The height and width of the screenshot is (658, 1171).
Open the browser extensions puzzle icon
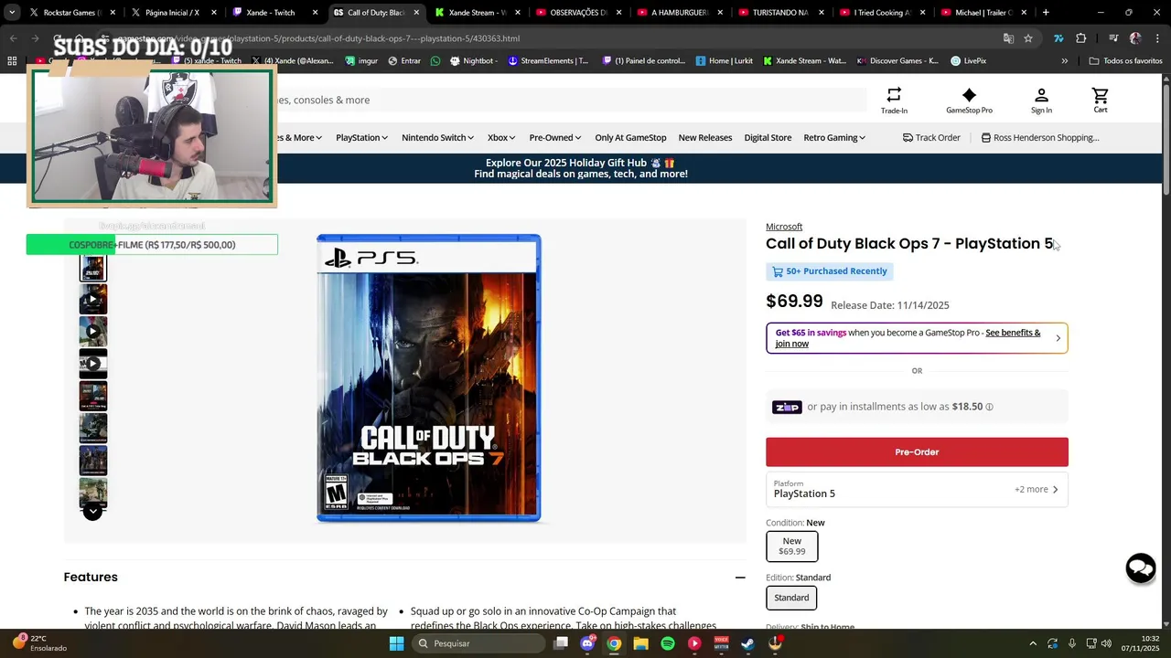tap(1080, 38)
